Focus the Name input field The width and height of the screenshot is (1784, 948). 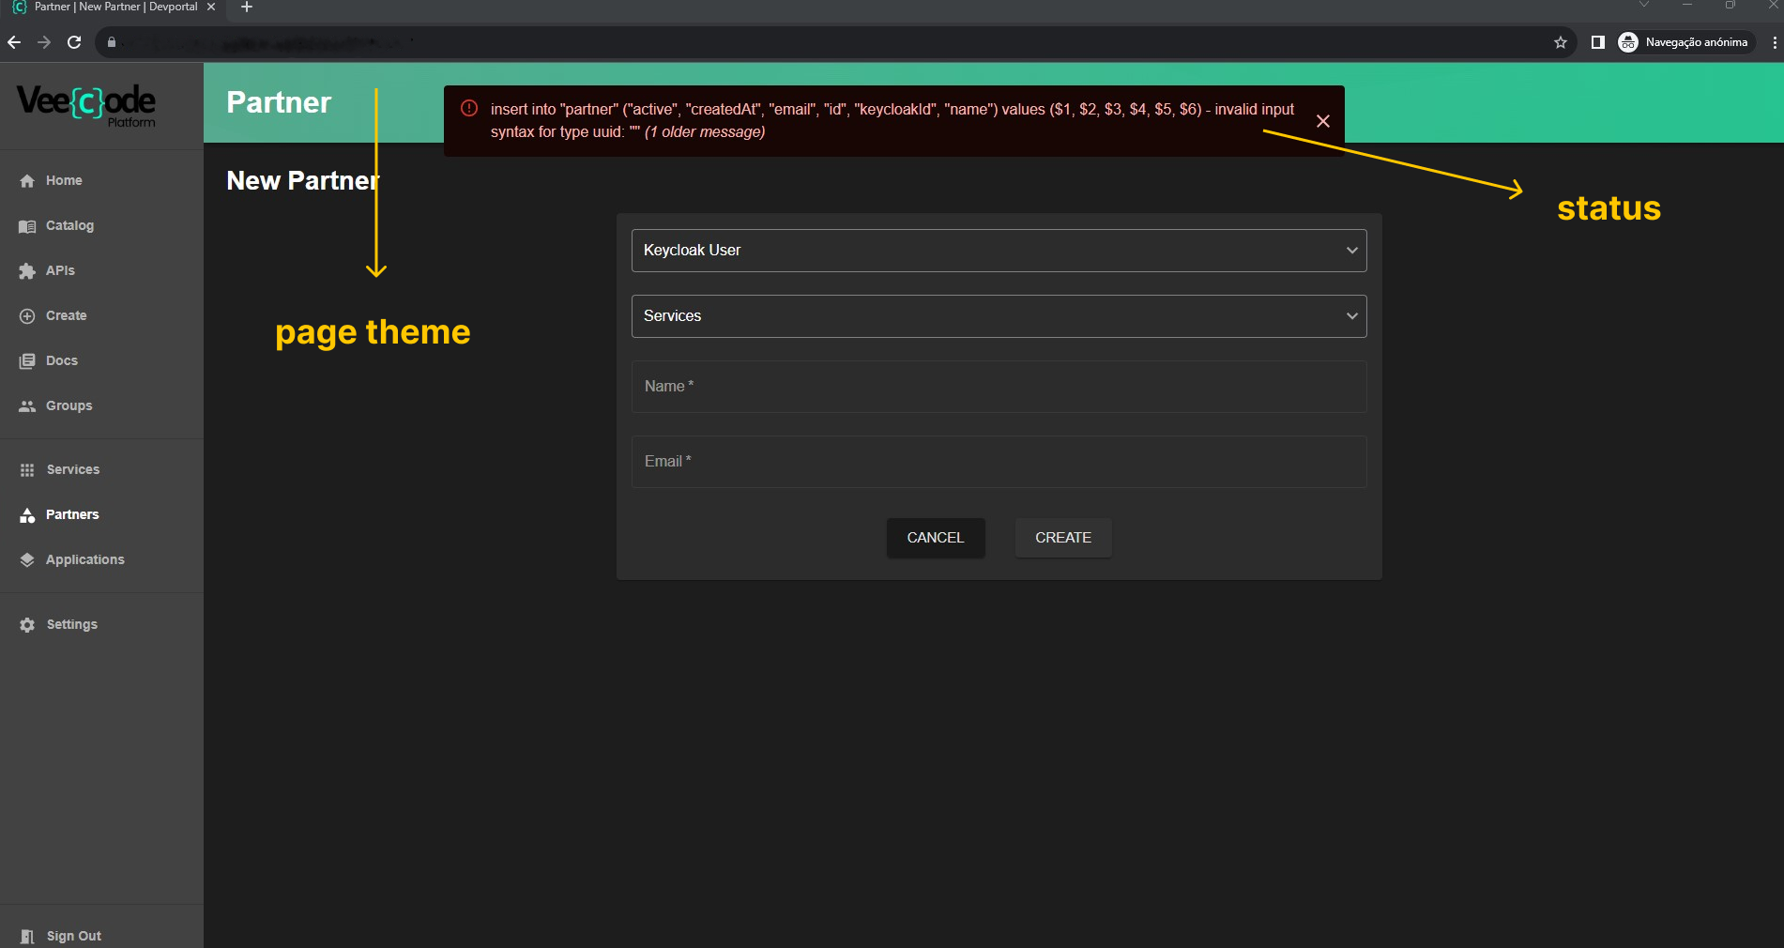(999, 387)
